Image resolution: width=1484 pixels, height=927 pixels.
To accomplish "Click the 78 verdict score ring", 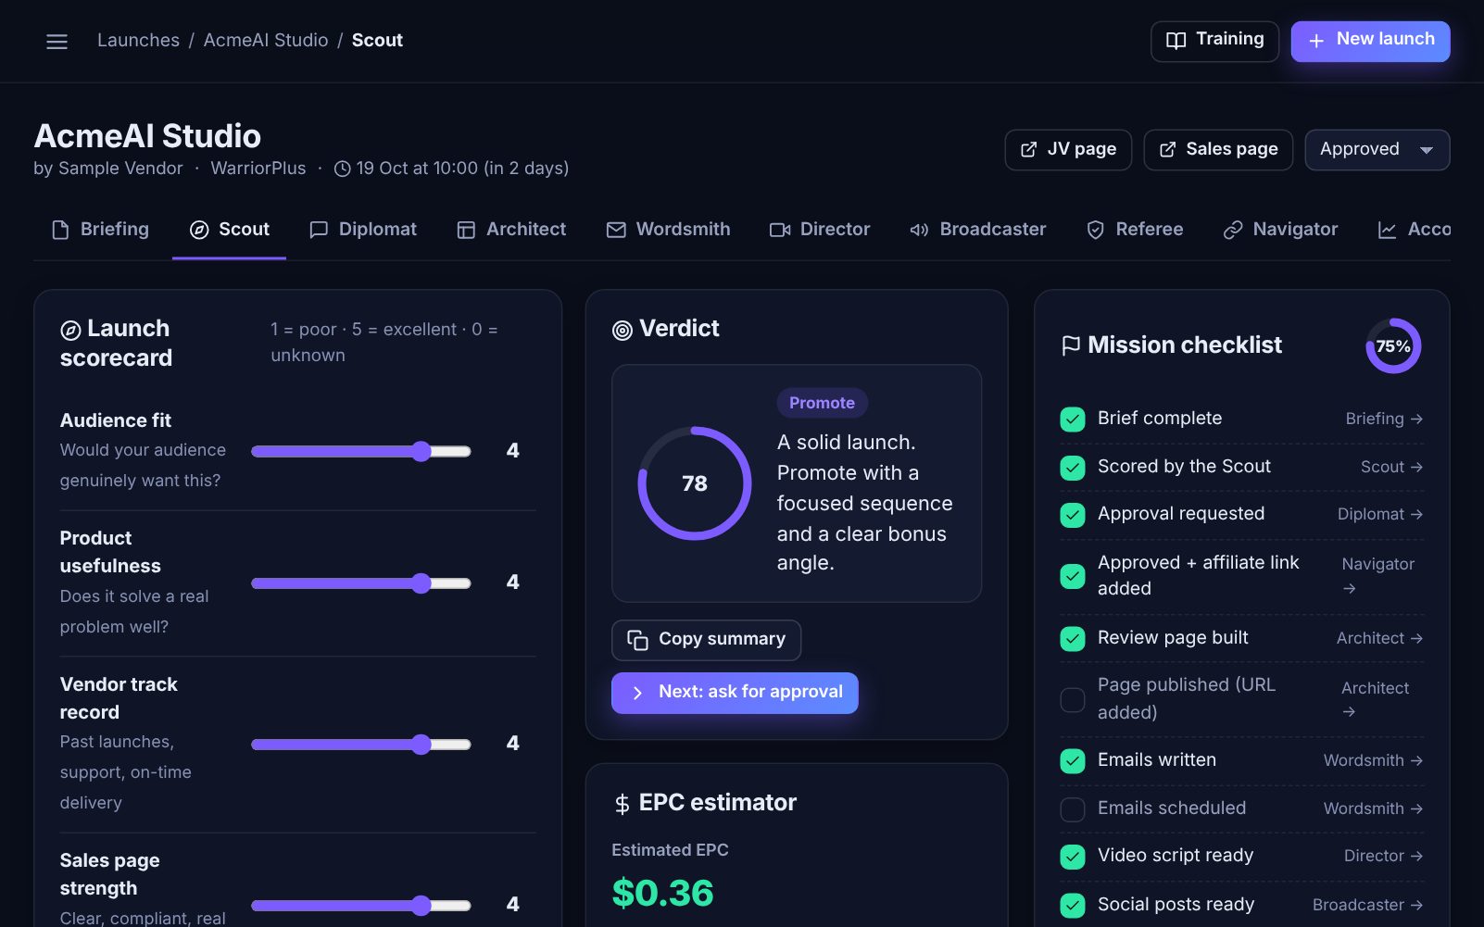I will [695, 483].
